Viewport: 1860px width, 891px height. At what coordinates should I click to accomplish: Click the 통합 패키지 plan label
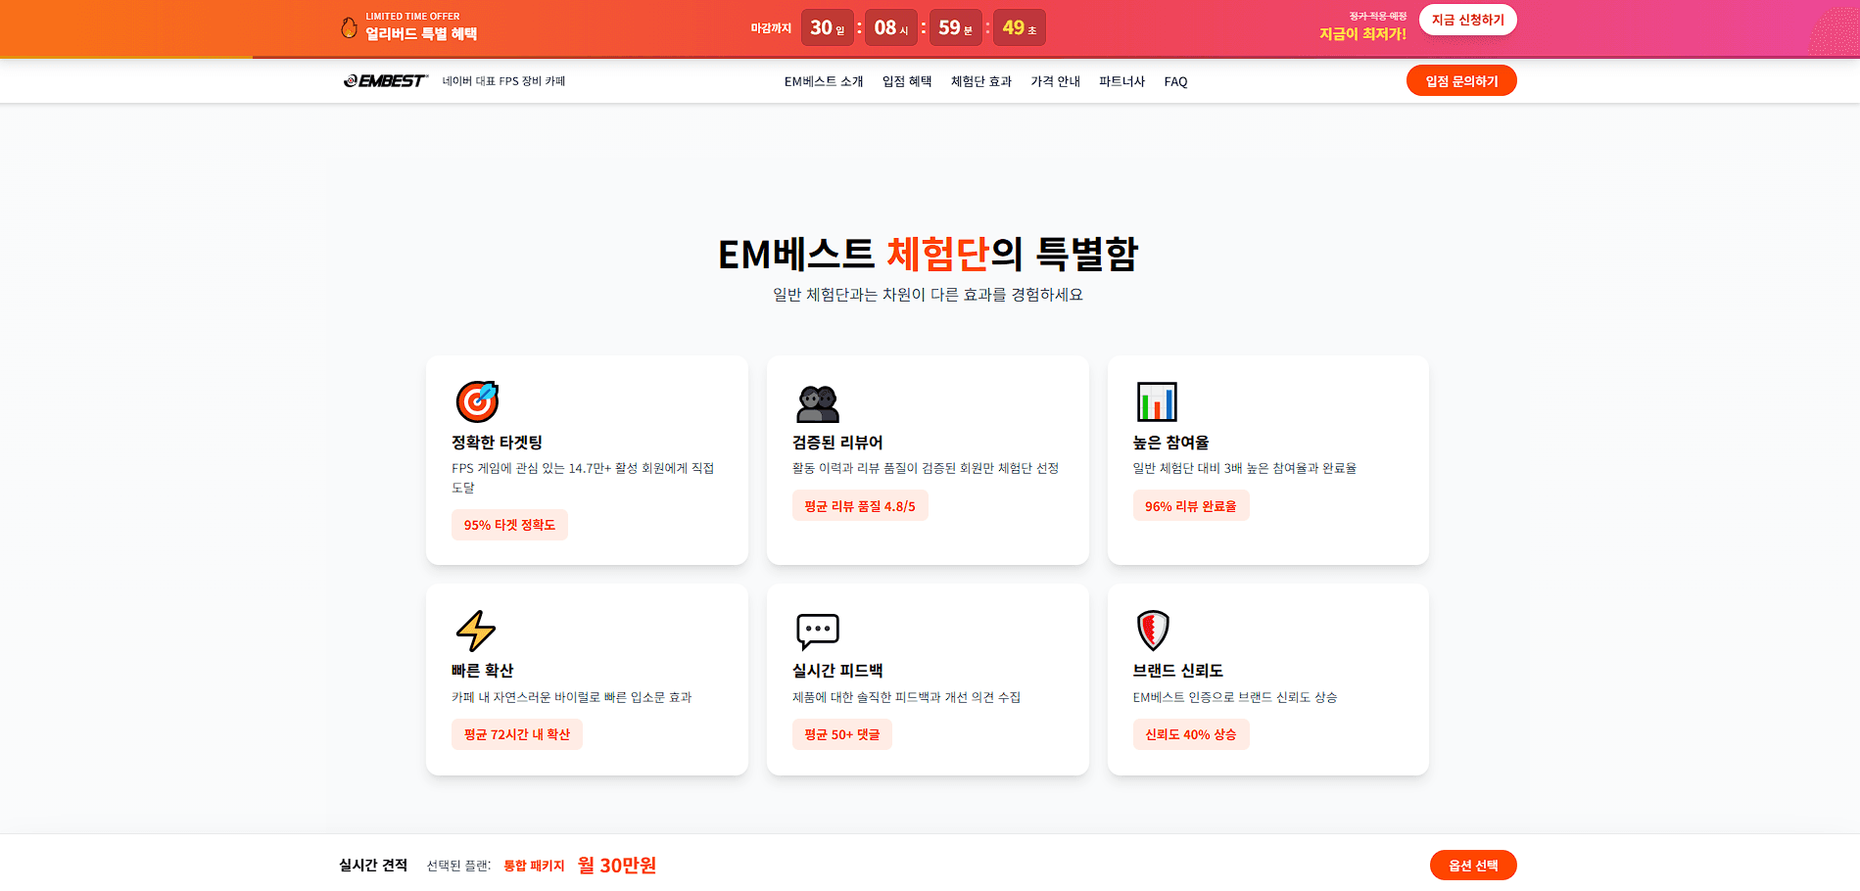533,866
